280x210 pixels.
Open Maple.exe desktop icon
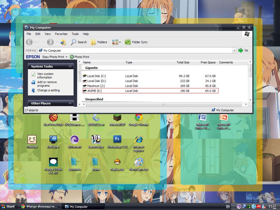[117, 164]
